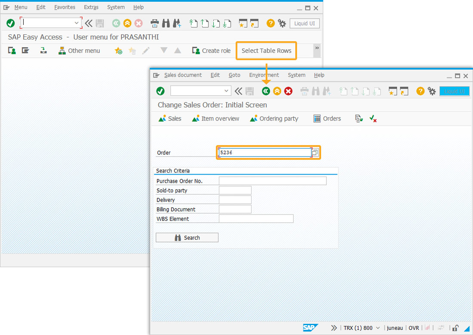Click Last Page icon in SAP Easy Access toolbar
Screen dimensions: 473x335
(227, 23)
